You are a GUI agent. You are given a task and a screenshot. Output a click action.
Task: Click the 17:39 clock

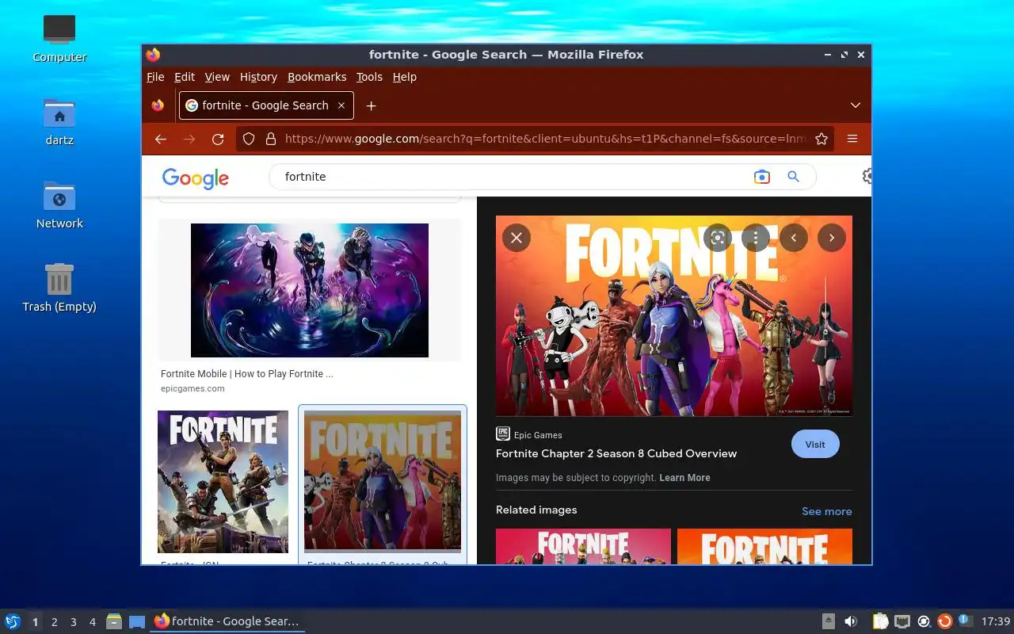point(995,621)
